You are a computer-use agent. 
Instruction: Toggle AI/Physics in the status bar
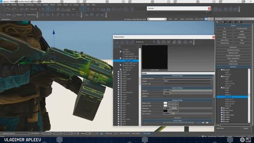(x=108, y=133)
